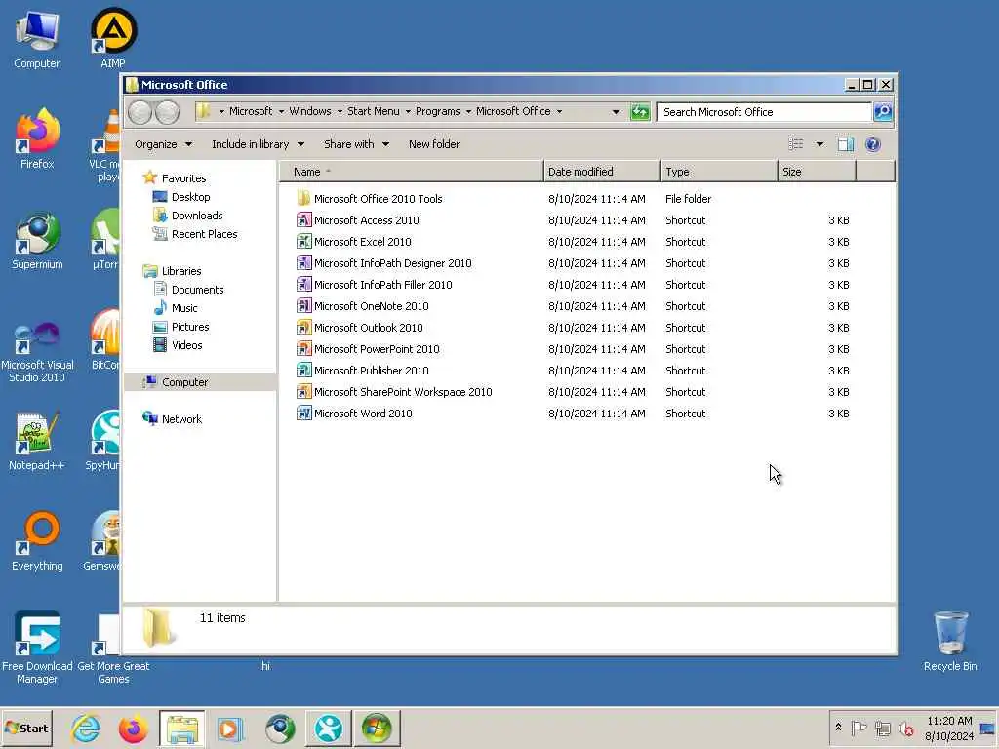The height and width of the screenshot is (749, 999).
Task: Click the Change your view icon
Action: 796,144
